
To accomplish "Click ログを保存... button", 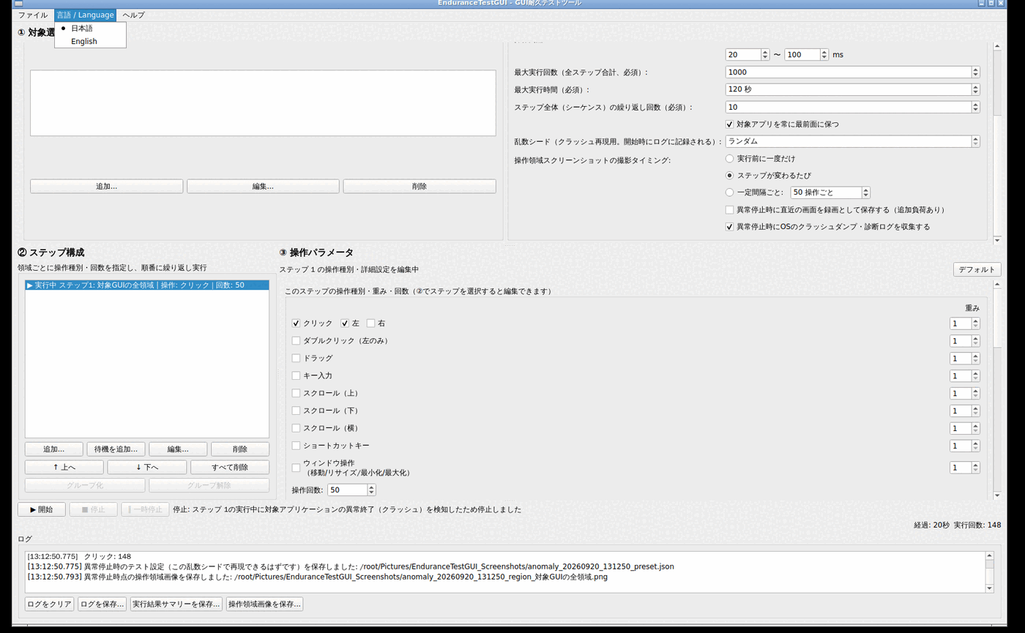I will point(102,604).
